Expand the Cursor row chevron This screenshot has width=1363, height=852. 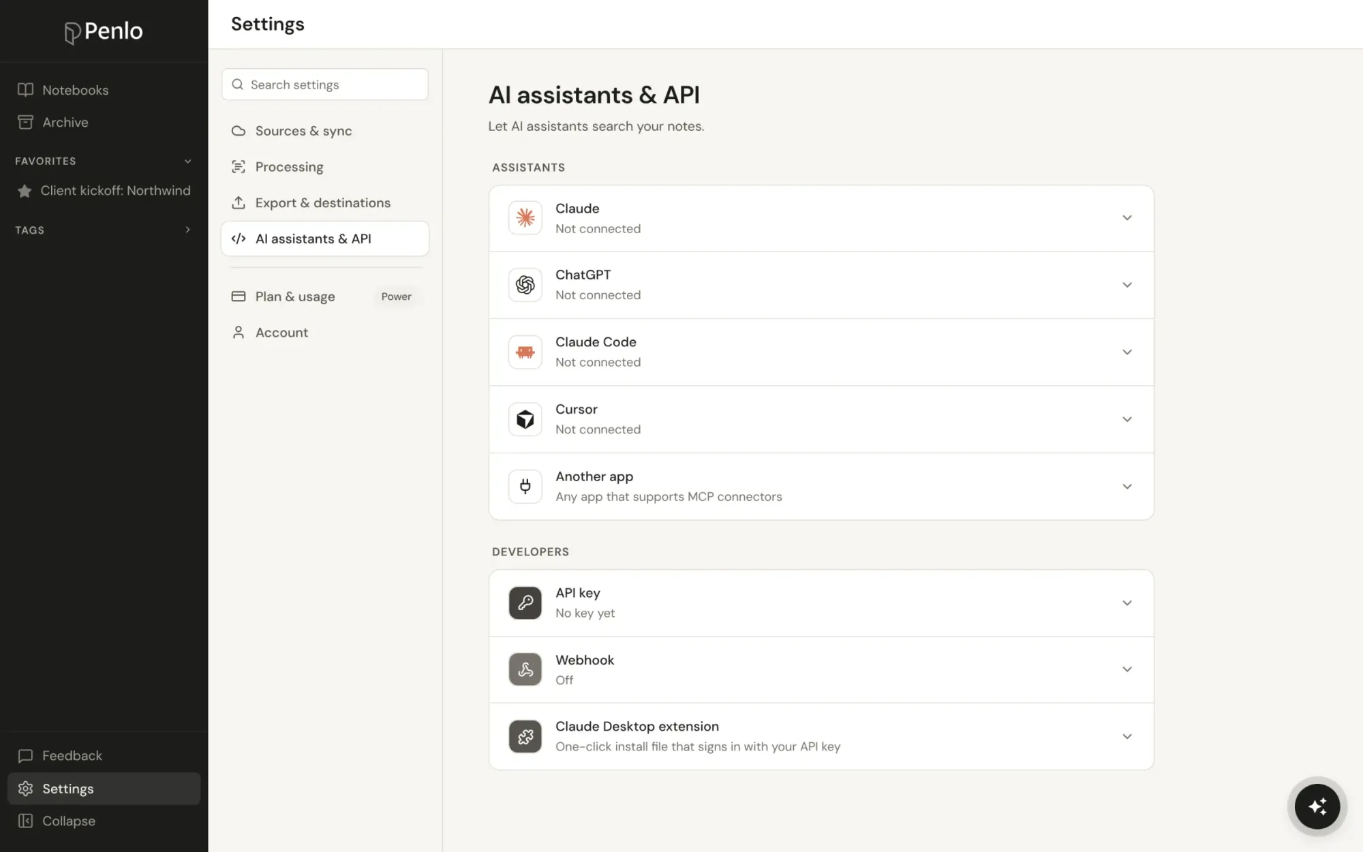click(x=1127, y=419)
